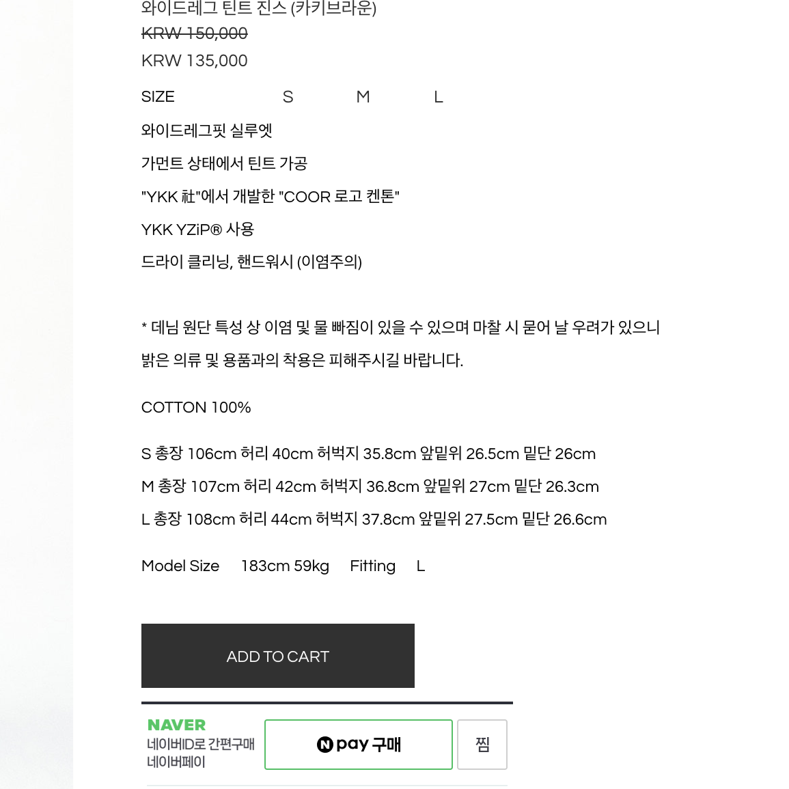The height and width of the screenshot is (789, 789).
Task: Click the N pay circle icon
Action: 325,744
